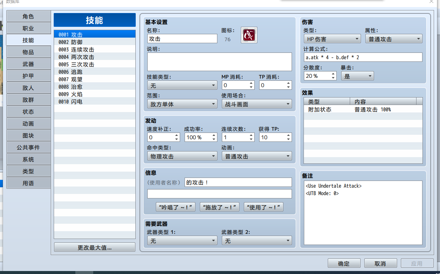
Task: Select skill 0006 逃跑
Action: tap(95, 72)
